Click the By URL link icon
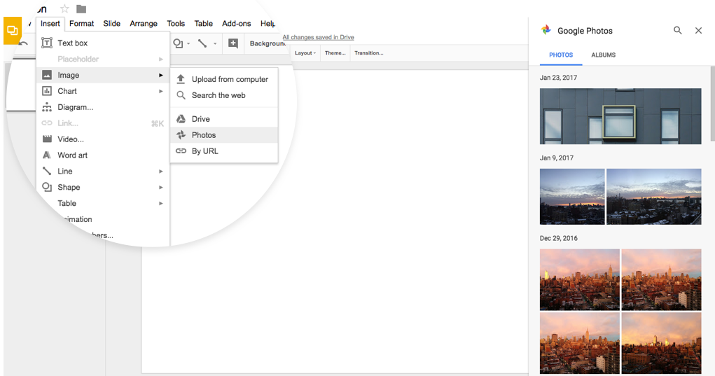 181,151
